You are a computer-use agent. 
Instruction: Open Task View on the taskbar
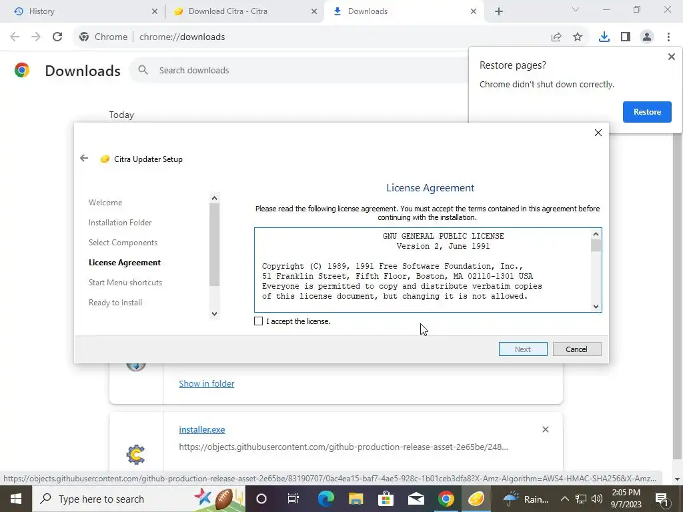click(293, 499)
